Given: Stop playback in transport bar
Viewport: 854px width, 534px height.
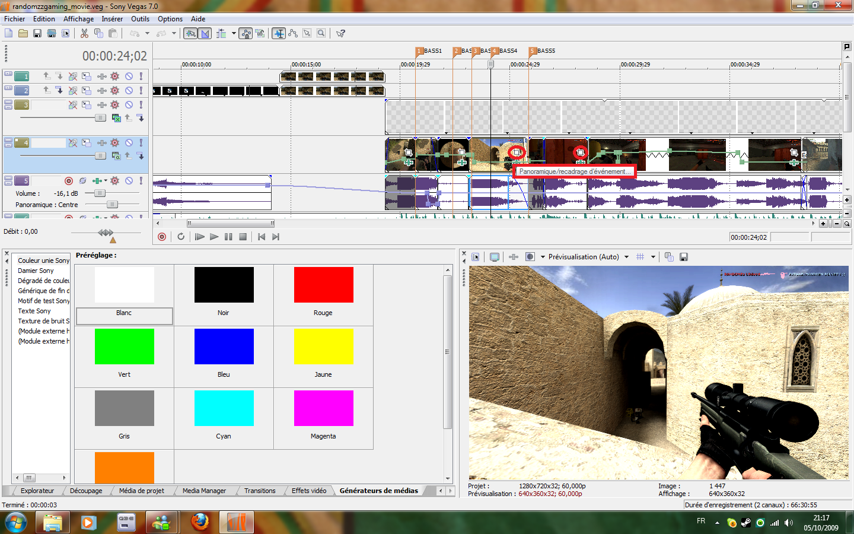Looking at the screenshot, I should [x=243, y=237].
